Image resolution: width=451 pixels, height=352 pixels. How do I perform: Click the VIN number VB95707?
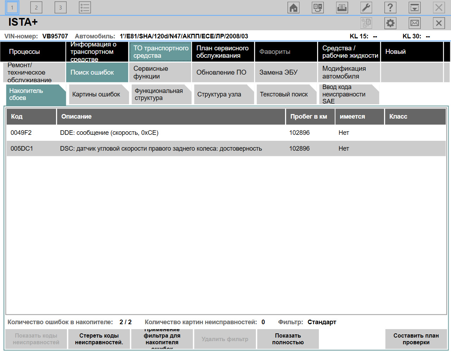55,36
